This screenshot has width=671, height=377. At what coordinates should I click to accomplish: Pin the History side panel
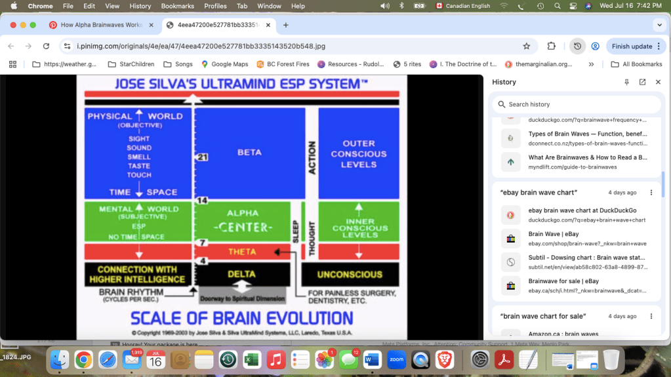(626, 82)
